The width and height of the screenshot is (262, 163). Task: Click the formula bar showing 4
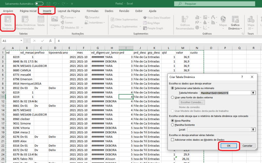[158, 41]
